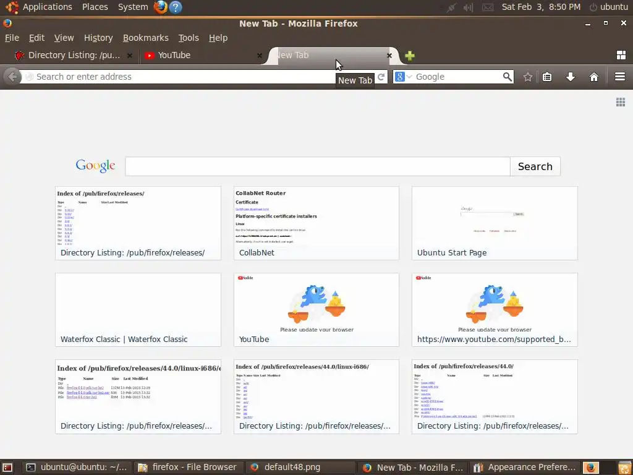Open the File menu
This screenshot has height=475, width=633.
point(12,38)
